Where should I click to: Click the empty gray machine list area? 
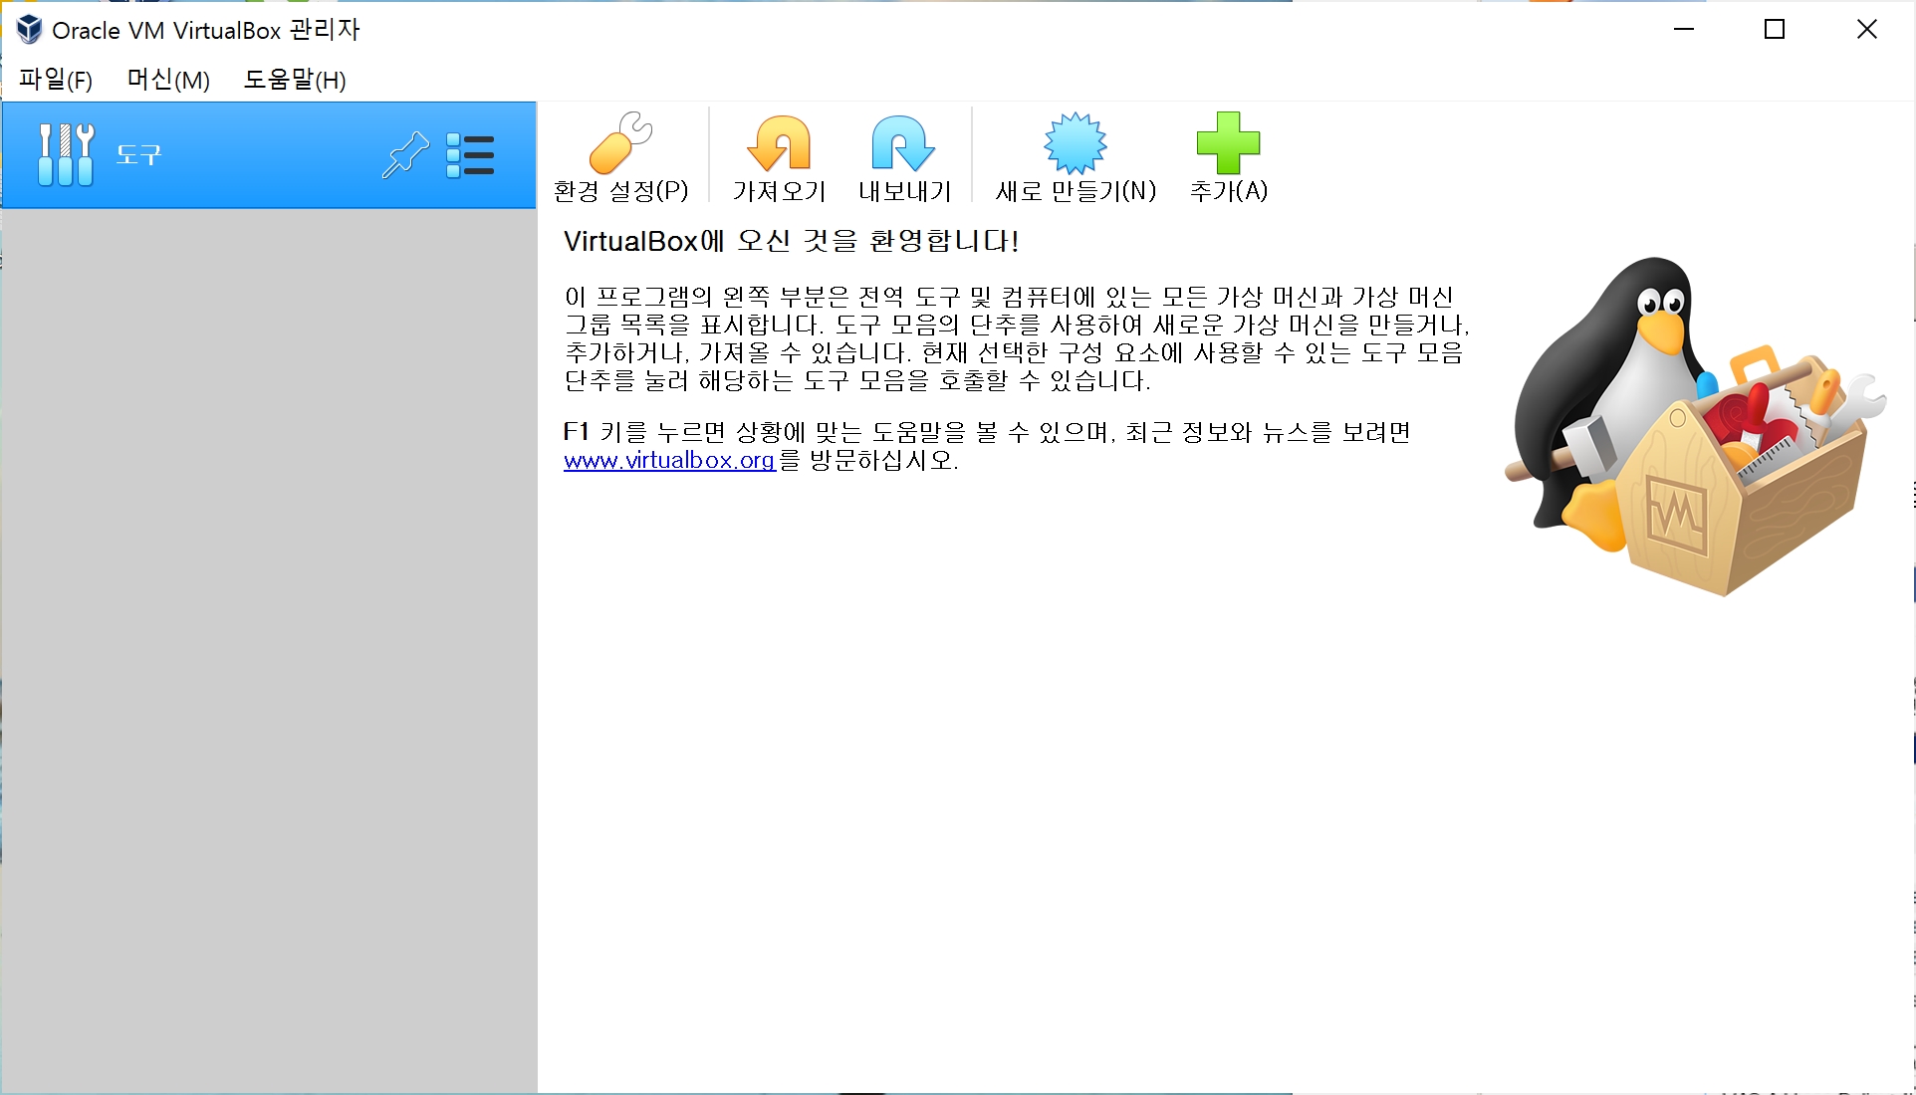pos(269,647)
